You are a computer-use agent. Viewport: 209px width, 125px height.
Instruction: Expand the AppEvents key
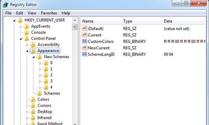[x=21, y=27]
